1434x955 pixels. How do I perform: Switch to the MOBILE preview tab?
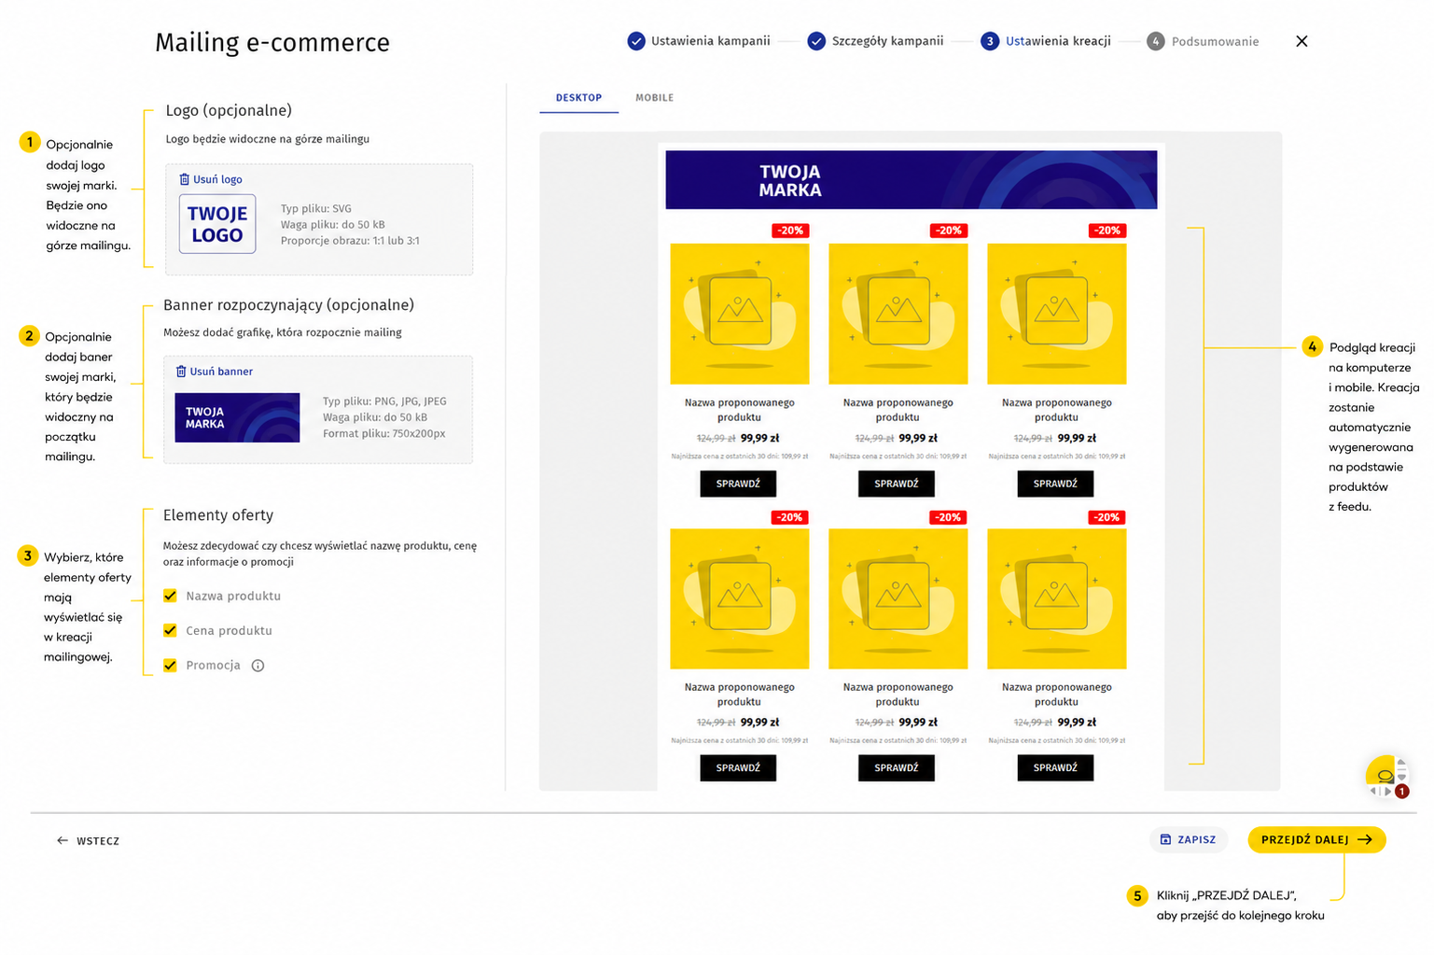click(654, 98)
